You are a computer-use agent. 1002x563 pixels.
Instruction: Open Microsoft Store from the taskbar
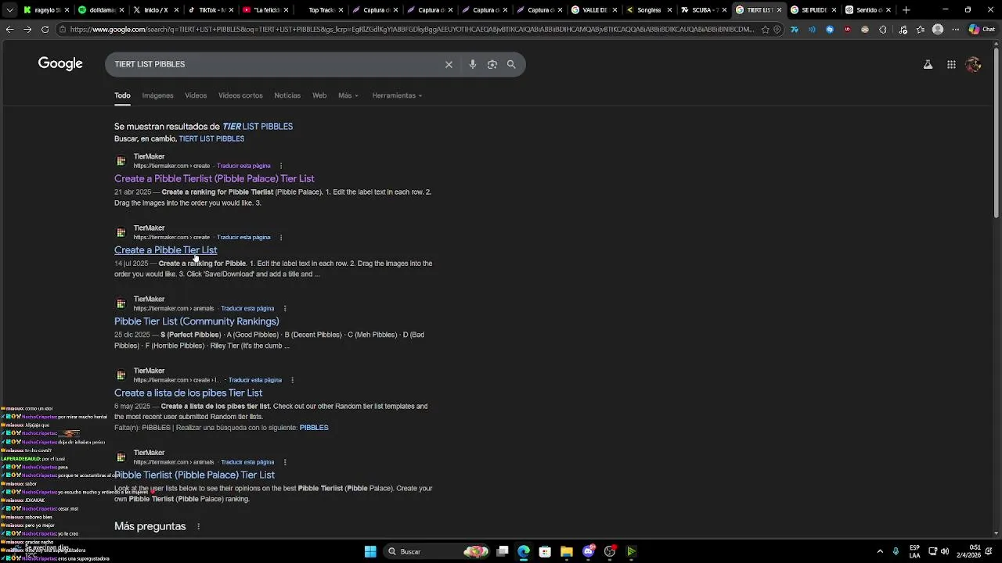(x=545, y=551)
